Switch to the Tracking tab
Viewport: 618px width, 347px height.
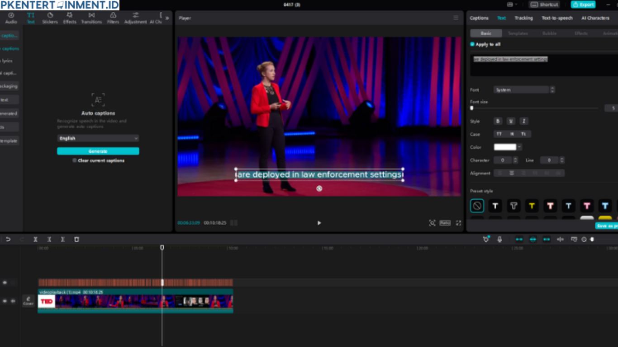tap(523, 18)
